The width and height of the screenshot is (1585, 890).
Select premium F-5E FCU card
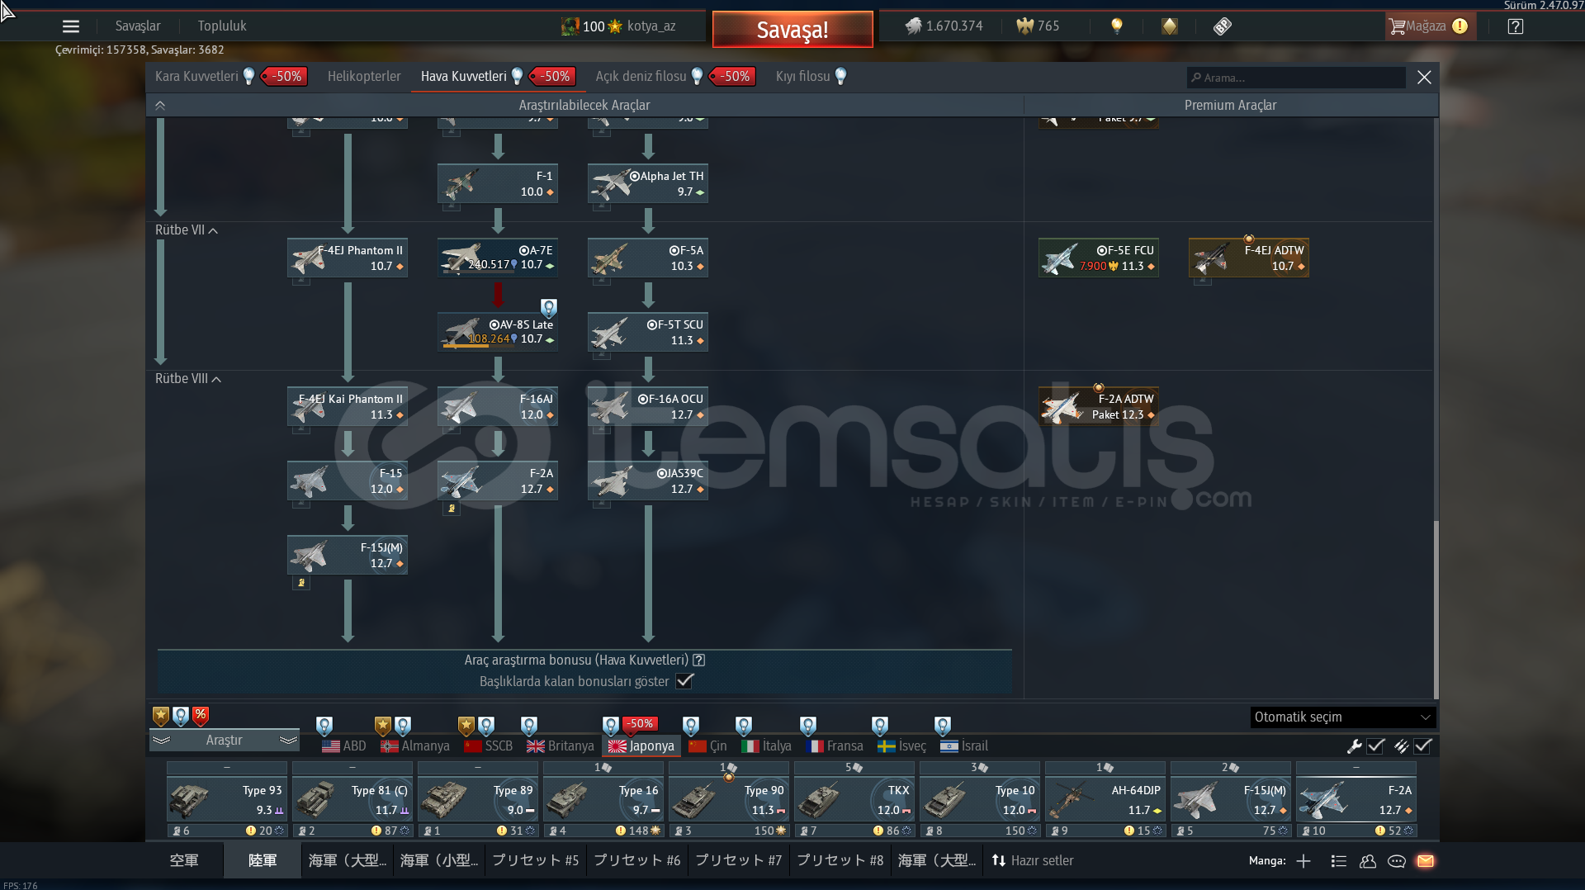coord(1099,258)
